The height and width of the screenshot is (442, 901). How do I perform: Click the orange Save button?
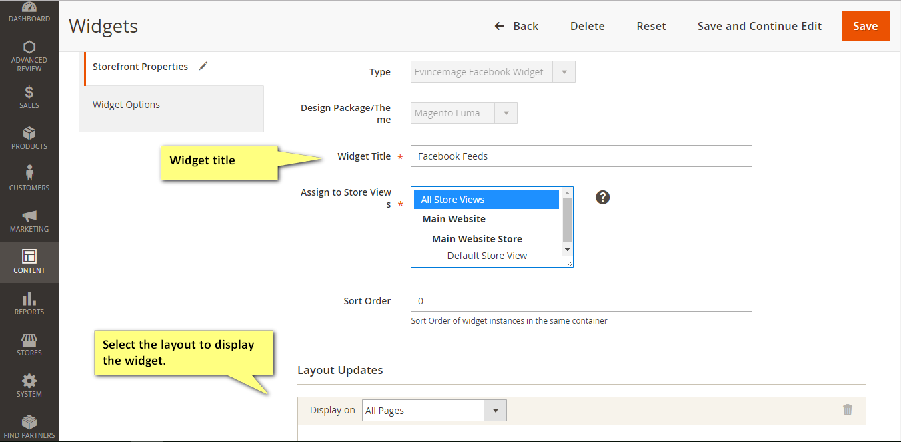[866, 26]
